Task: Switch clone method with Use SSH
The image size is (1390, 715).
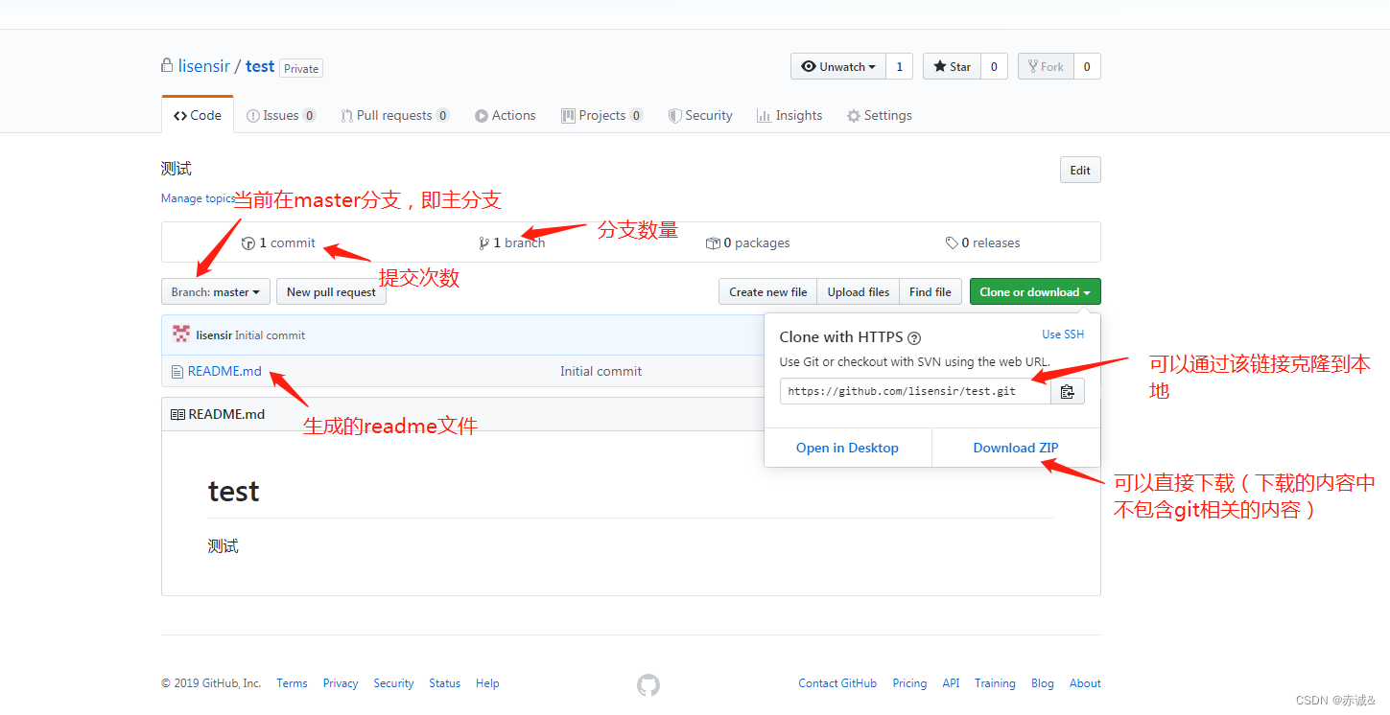Action: [x=1063, y=334]
